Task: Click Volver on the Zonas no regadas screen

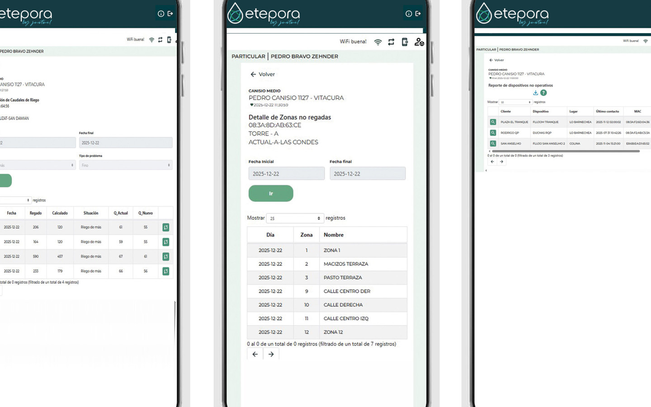Action: [x=263, y=74]
